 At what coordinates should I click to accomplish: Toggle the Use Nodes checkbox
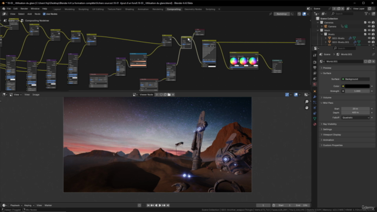point(44,14)
